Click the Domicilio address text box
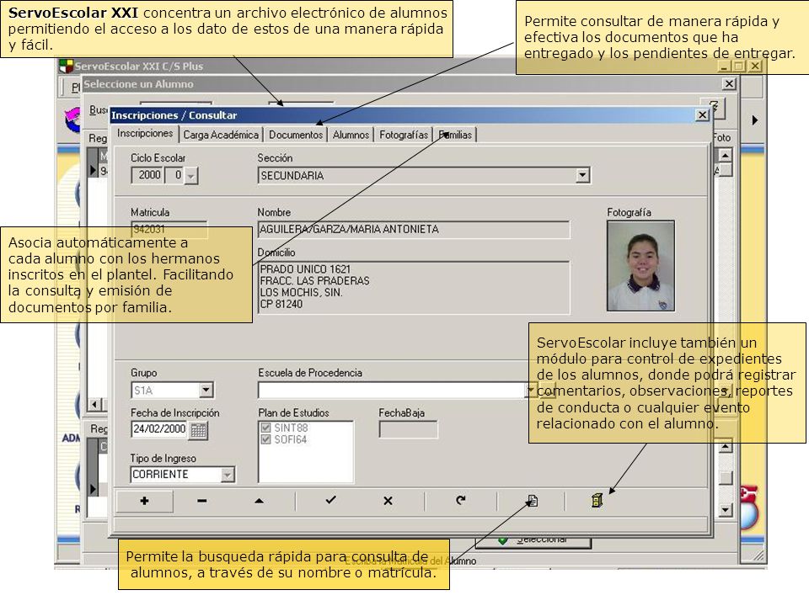The width and height of the screenshot is (809, 606). (x=413, y=288)
